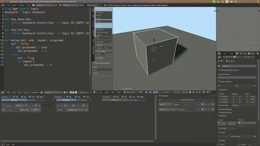The width and height of the screenshot is (260, 146).
Task: Click the Boolean property name field
Action: (168, 109)
